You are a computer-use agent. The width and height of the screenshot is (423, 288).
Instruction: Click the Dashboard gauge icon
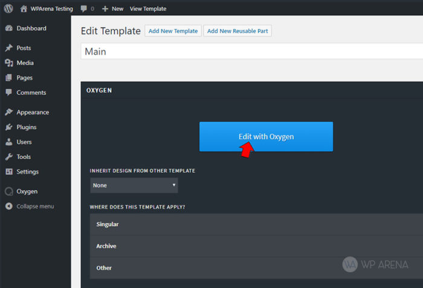[9, 28]
